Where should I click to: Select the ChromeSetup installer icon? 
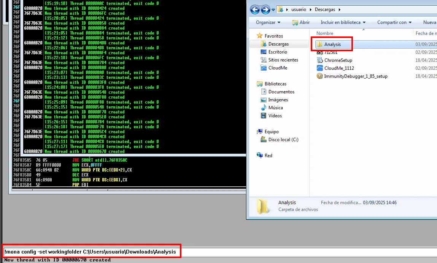point(319,60)
